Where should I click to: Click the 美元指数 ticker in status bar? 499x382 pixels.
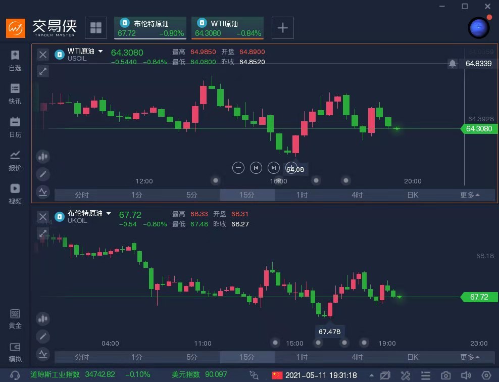(x=199, y=374)
